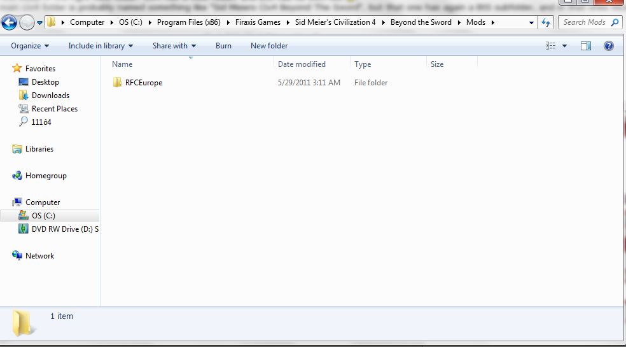Viewport: 626px width, 347px height.
Task: Click the File folder type cell
Action: (371, 83)
